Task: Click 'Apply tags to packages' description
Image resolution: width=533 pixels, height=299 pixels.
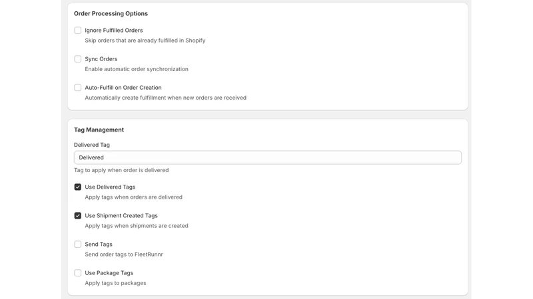Action: (115, 283)
